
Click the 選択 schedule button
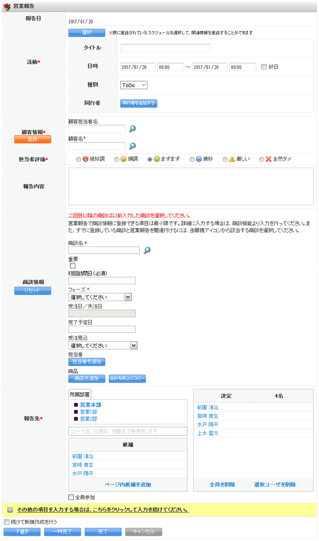87,33
